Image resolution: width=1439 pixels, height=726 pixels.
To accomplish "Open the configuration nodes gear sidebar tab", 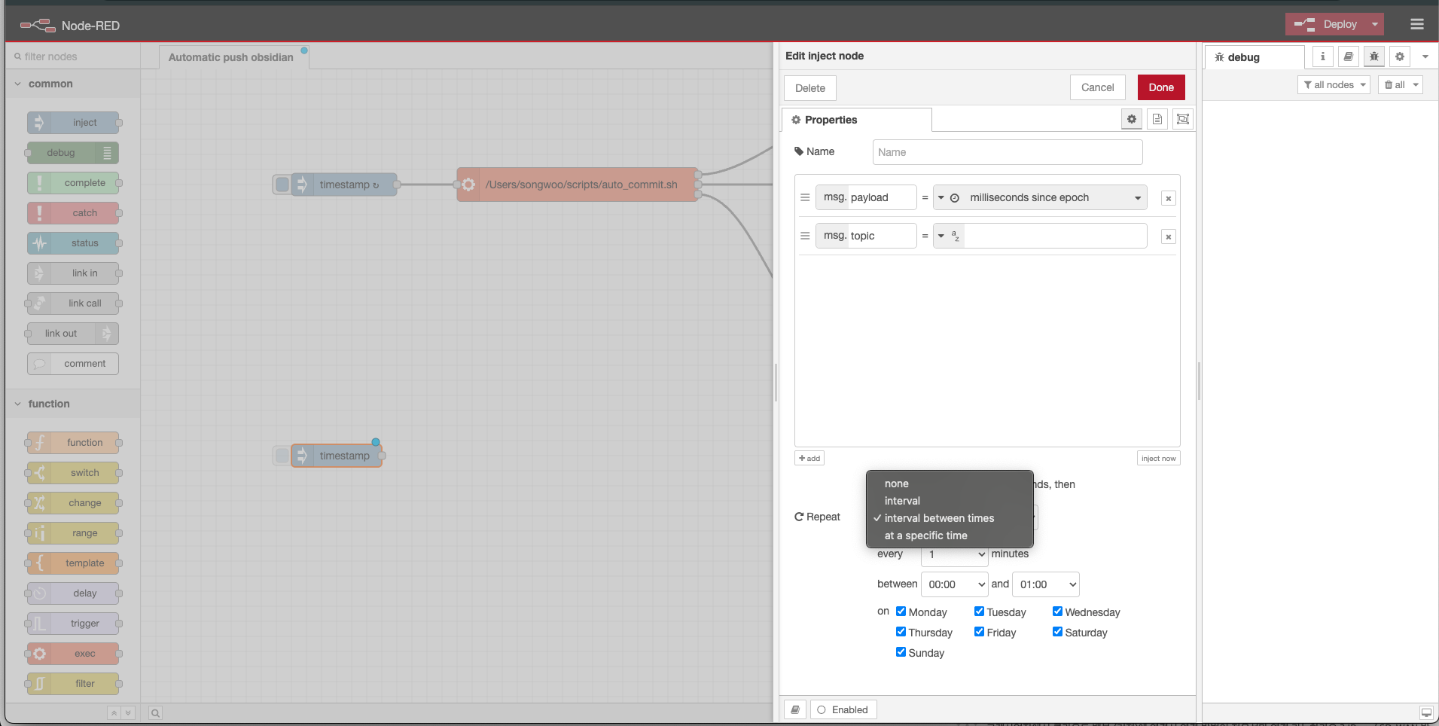I will pyautogui.click(x=1400, y=56).
